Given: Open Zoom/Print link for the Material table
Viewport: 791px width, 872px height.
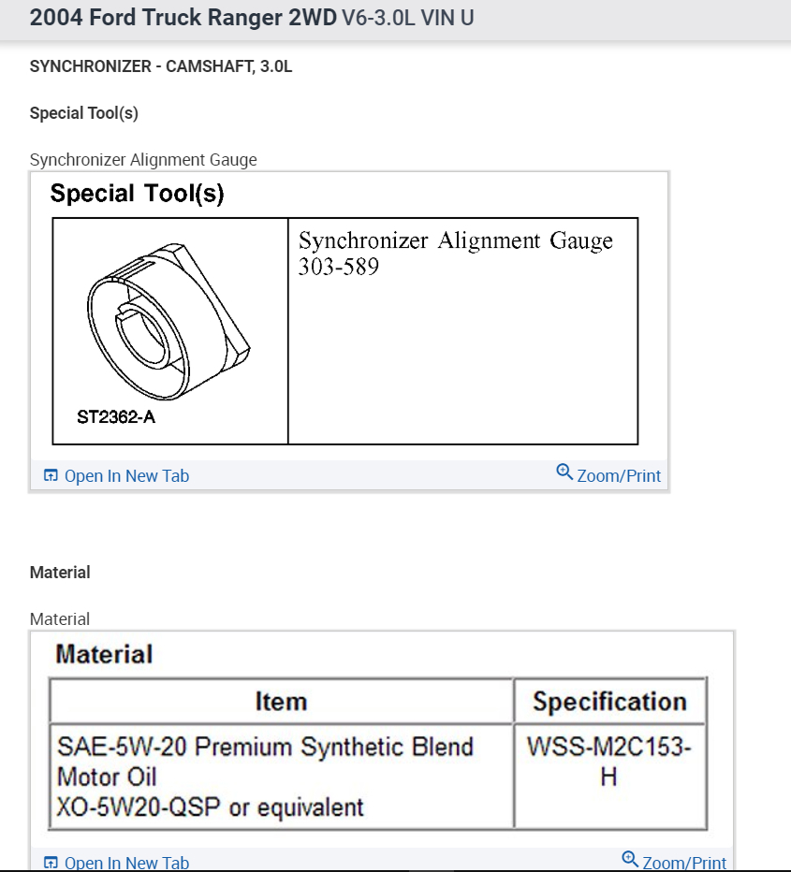Looking at the screenshot, I should pos(684,864).
